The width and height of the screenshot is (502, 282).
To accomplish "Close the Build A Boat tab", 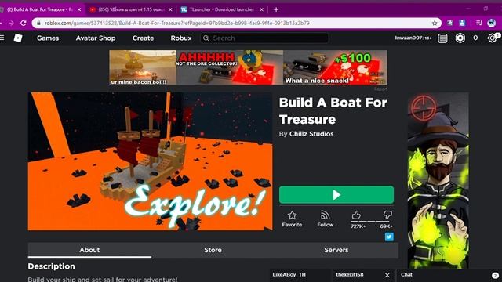I will pos(79,9).
